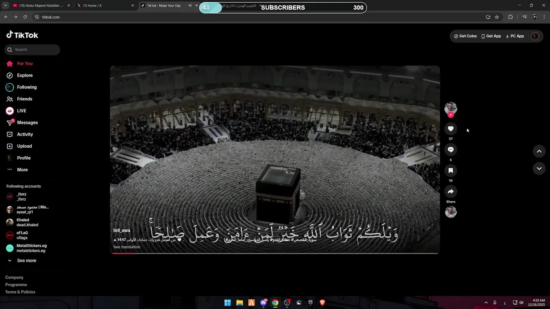Open Discord from the taskbar
Screen dimensions: 550x309
pos(263,303)
